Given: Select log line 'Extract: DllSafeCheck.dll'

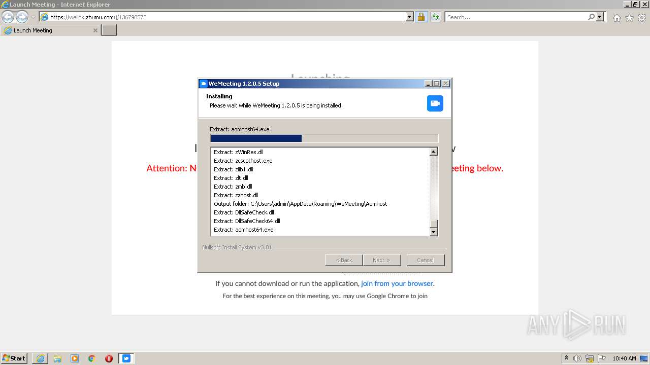Looking at the screenshot, I should [x=244, y=212].
